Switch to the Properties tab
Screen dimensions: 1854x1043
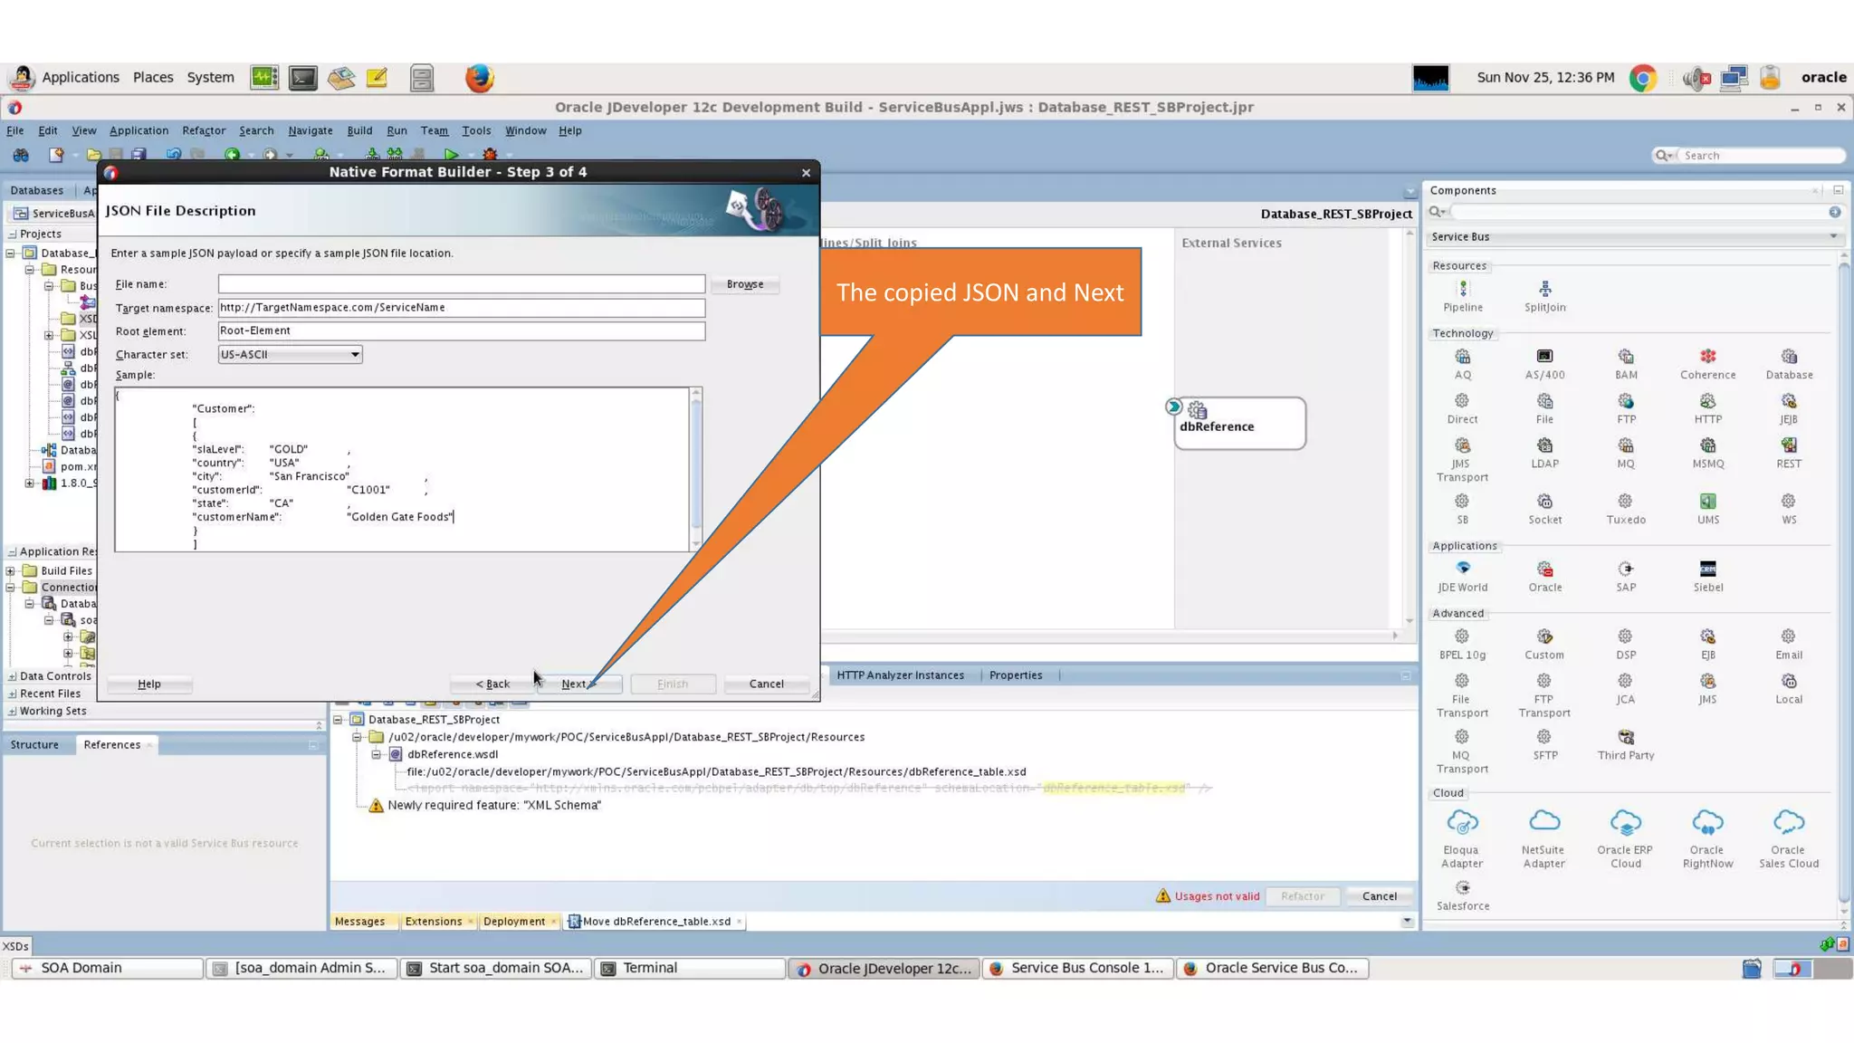point(1015,675)
